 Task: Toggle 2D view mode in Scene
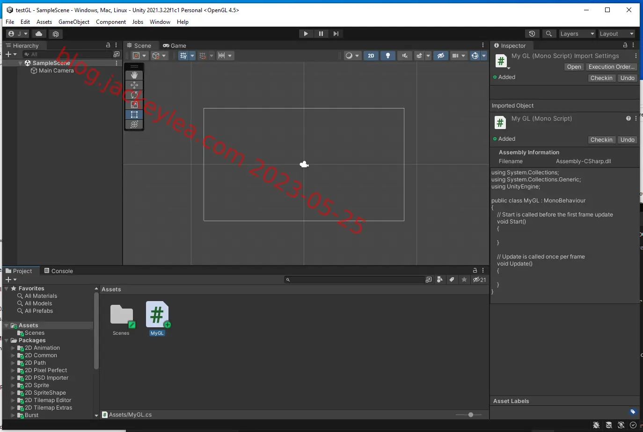(371, 56)
